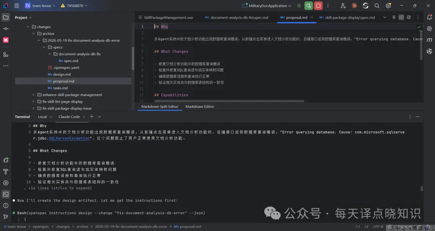Image resolution: width=435 pixels, height=231 pixels.
Task: Switch editor to editor and preview view
Action: [x=401, y=17]
